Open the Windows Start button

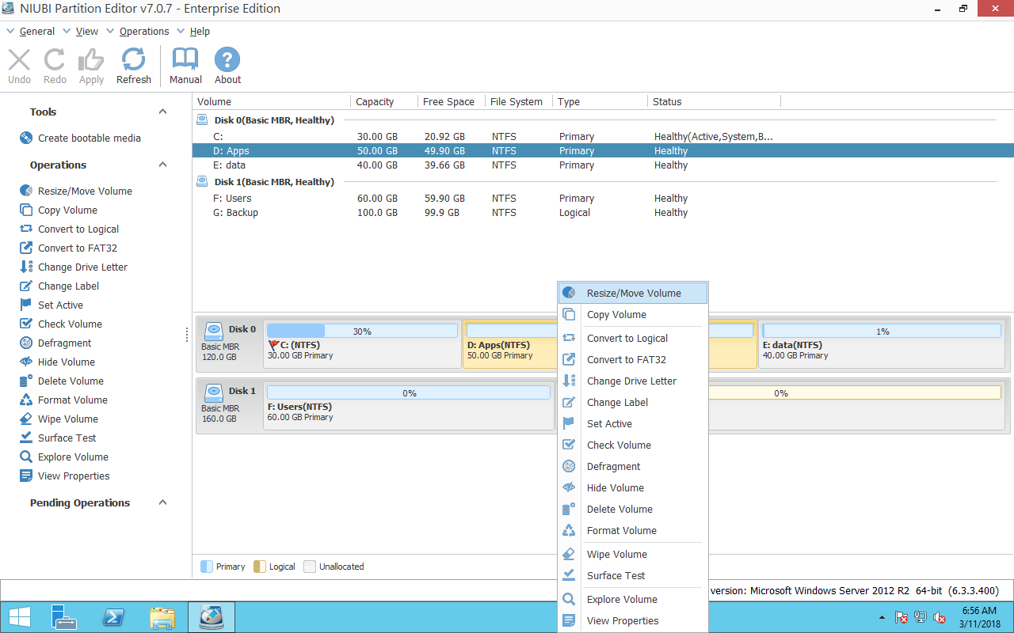(20, 616)
